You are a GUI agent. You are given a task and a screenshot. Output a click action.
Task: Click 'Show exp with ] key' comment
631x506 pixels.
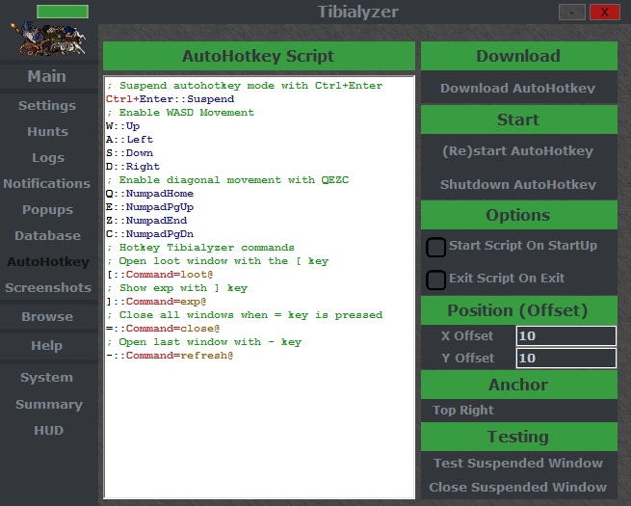(x=177, y=288)
